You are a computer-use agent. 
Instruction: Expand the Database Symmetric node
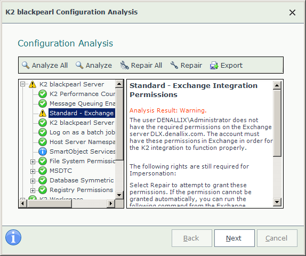click(33, 181)
